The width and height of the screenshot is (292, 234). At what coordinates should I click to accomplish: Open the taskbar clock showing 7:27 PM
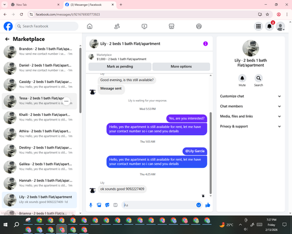(x=272, y=225)
